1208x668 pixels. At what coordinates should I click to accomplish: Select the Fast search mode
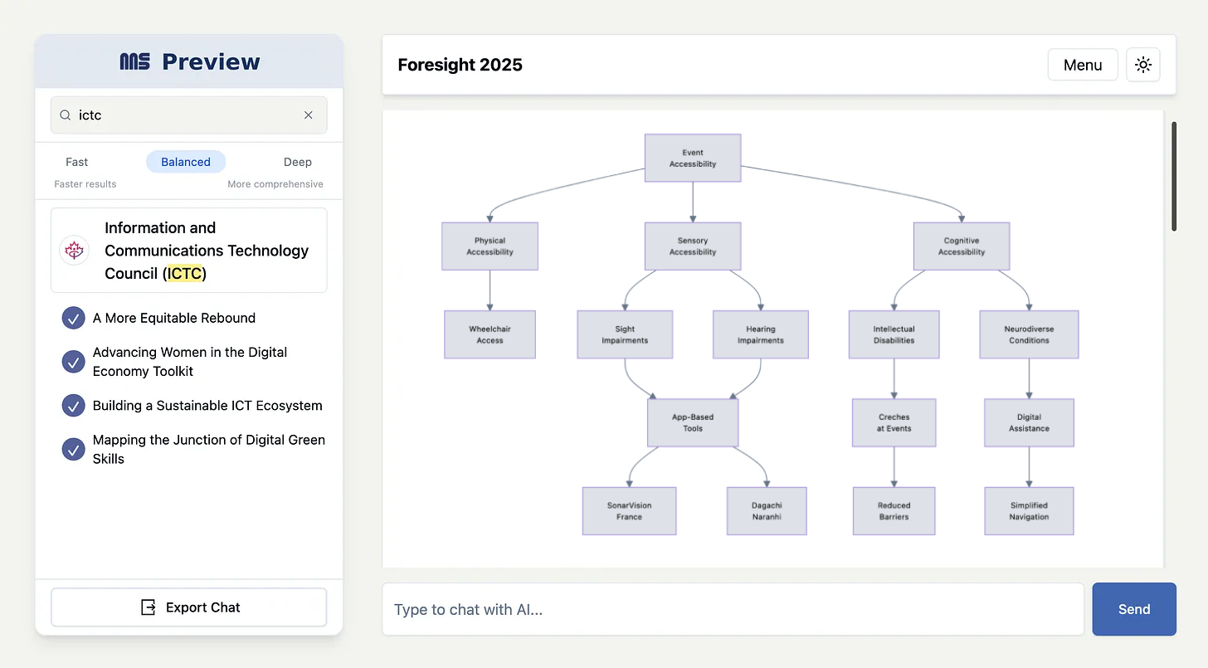pyautogui.click(x=77, y=162)
